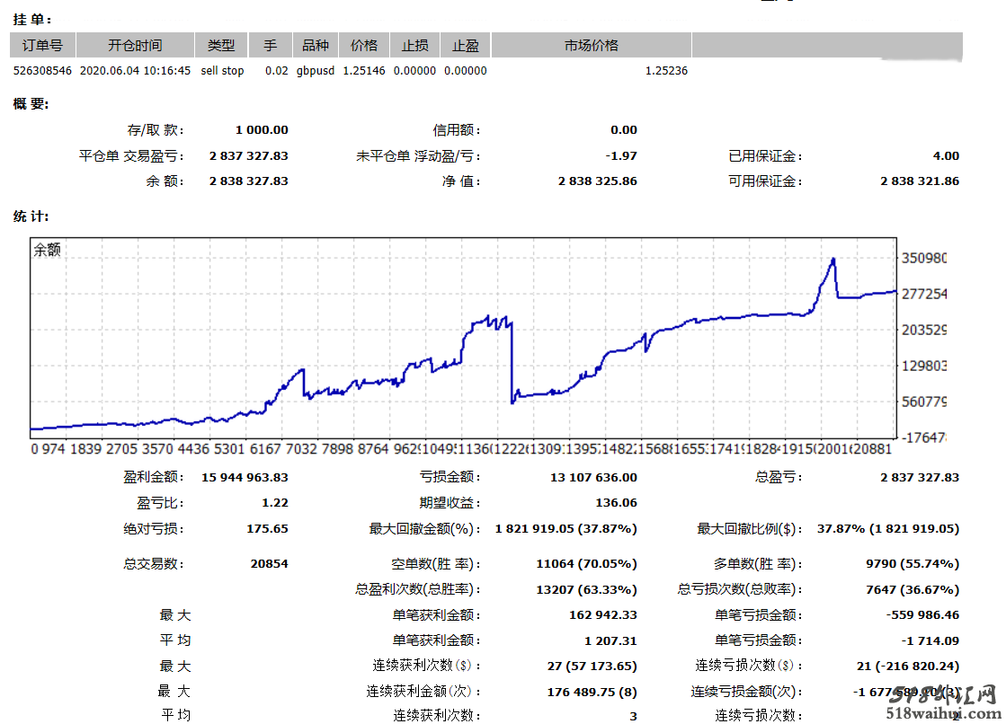The width and height of the screenshot is (1006, 724).
Task: Click the 可用保证金 value 2 838 321.86
Action: click(919, 181)
